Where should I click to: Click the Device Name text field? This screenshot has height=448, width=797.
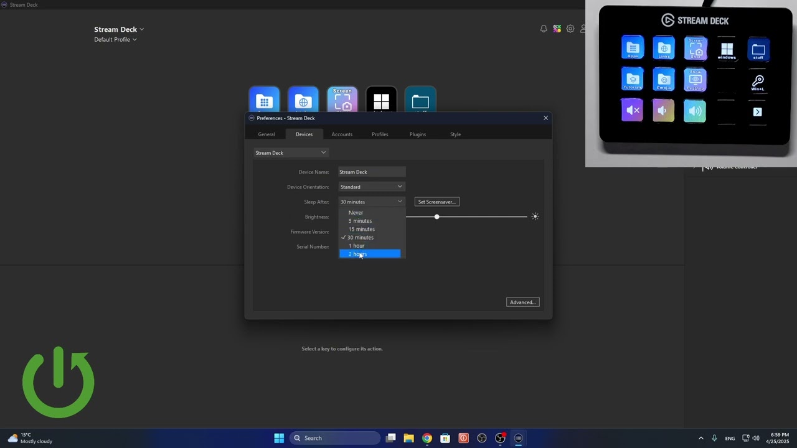click(372, 172)
